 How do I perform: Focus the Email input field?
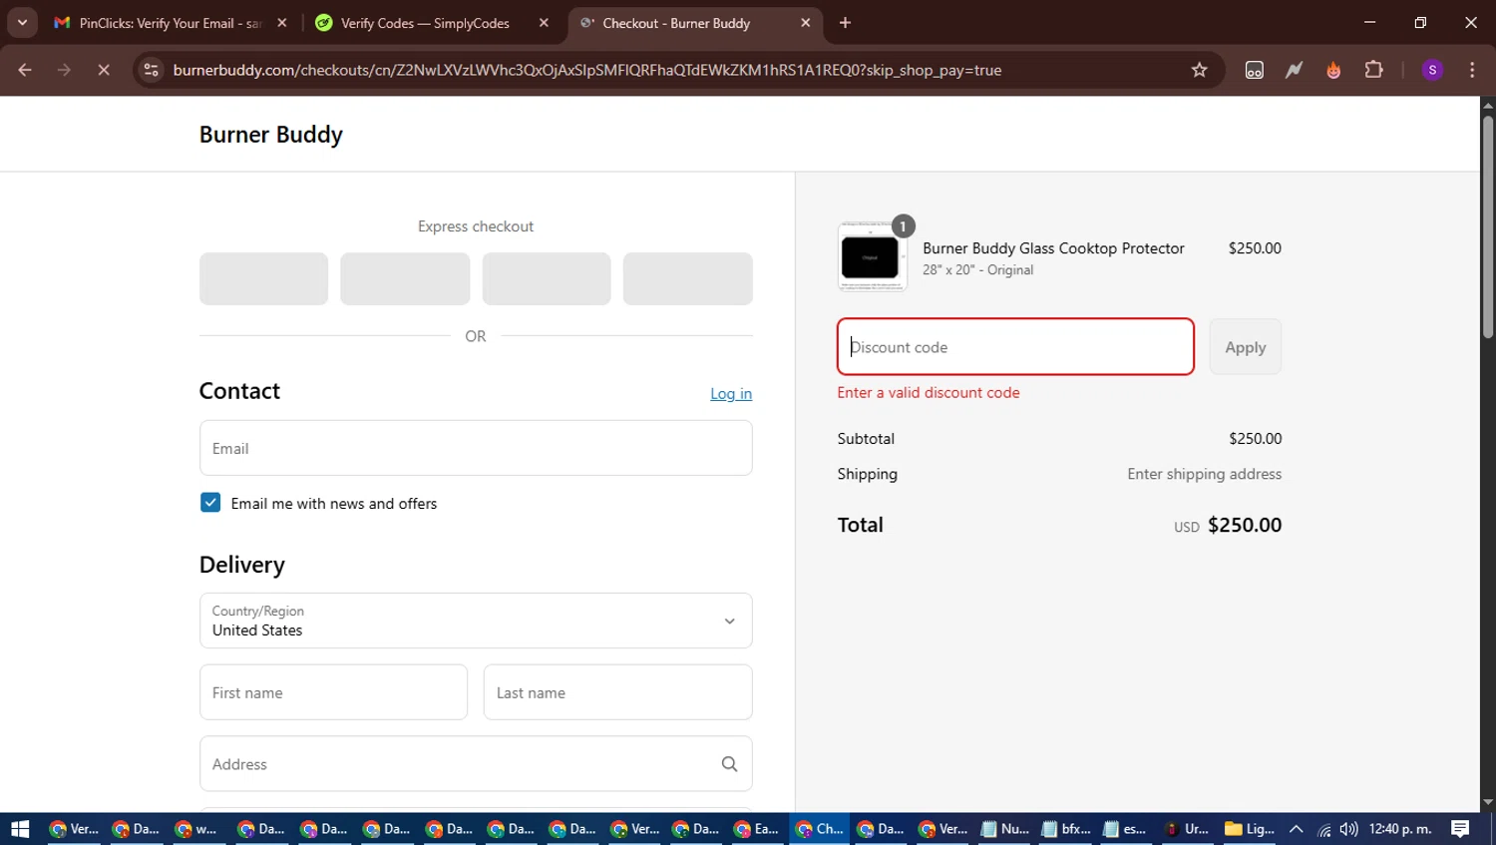coord(476,448)
